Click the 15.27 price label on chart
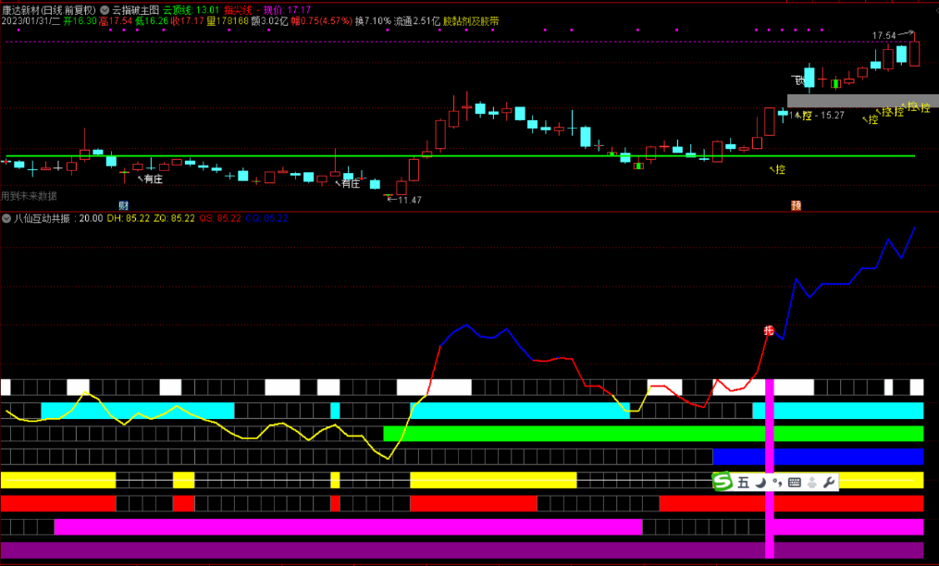939x566 pixels. [833, 115]
